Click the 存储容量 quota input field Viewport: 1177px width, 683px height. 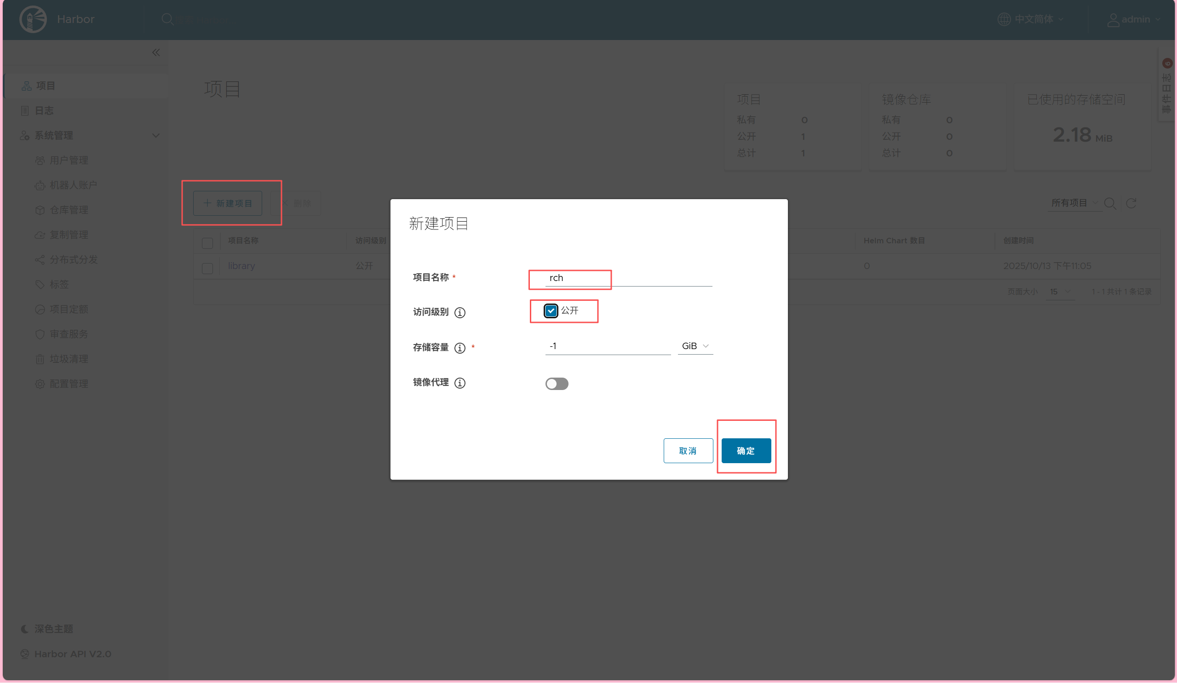pyautogui.click(x=607, y=346)
